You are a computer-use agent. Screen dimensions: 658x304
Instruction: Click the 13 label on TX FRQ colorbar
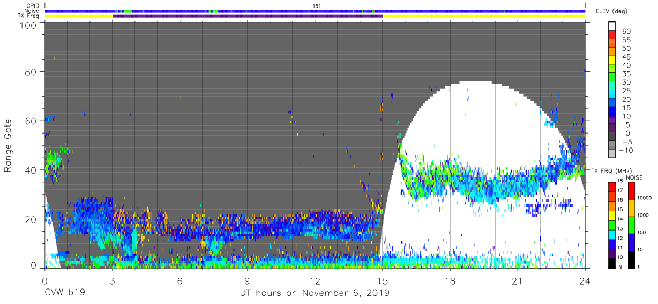coord(620,229)
